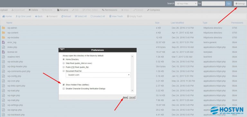The image size is (247, 117).
Task: Click Restore in the toolbar
Action: point(47,10)
